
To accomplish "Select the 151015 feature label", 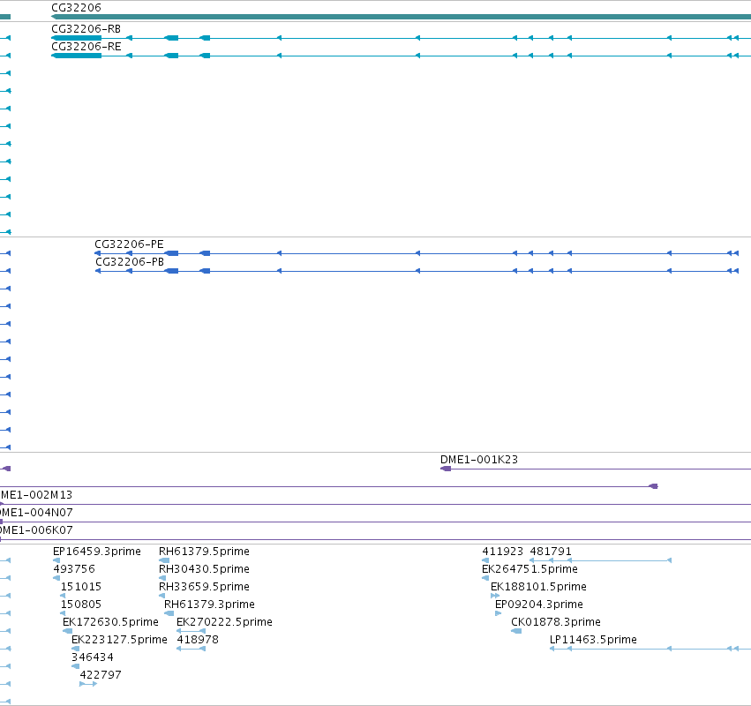I will [81, 587].
